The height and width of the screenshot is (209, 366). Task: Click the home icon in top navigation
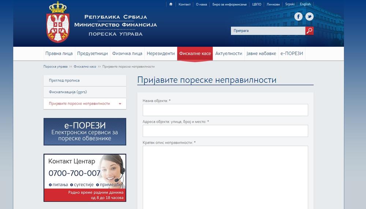coord(171,4)
